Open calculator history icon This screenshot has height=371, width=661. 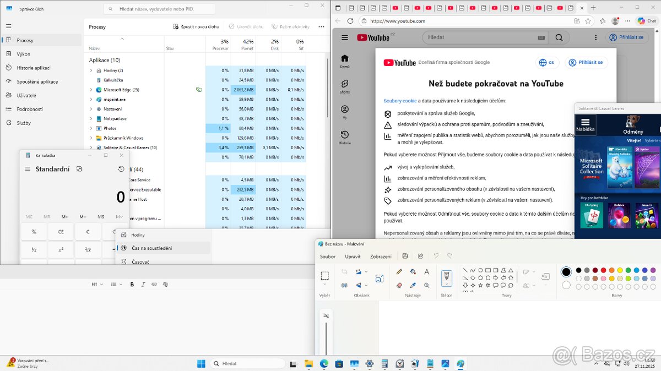coord(121,169)
